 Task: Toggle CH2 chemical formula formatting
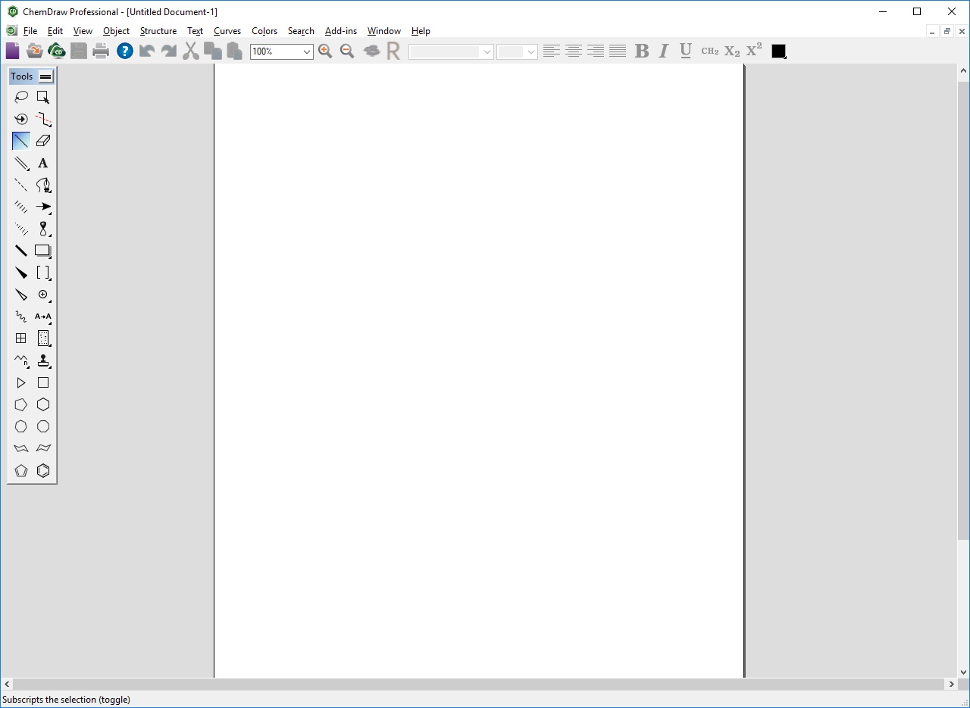click(709, 51)
